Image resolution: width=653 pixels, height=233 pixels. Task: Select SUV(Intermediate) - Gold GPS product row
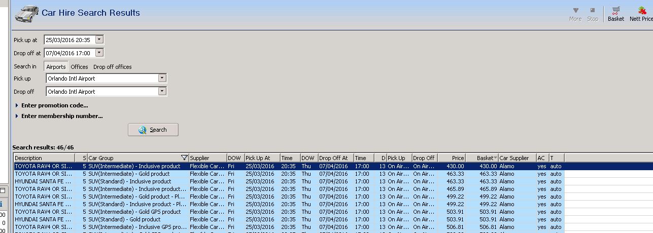289,212
